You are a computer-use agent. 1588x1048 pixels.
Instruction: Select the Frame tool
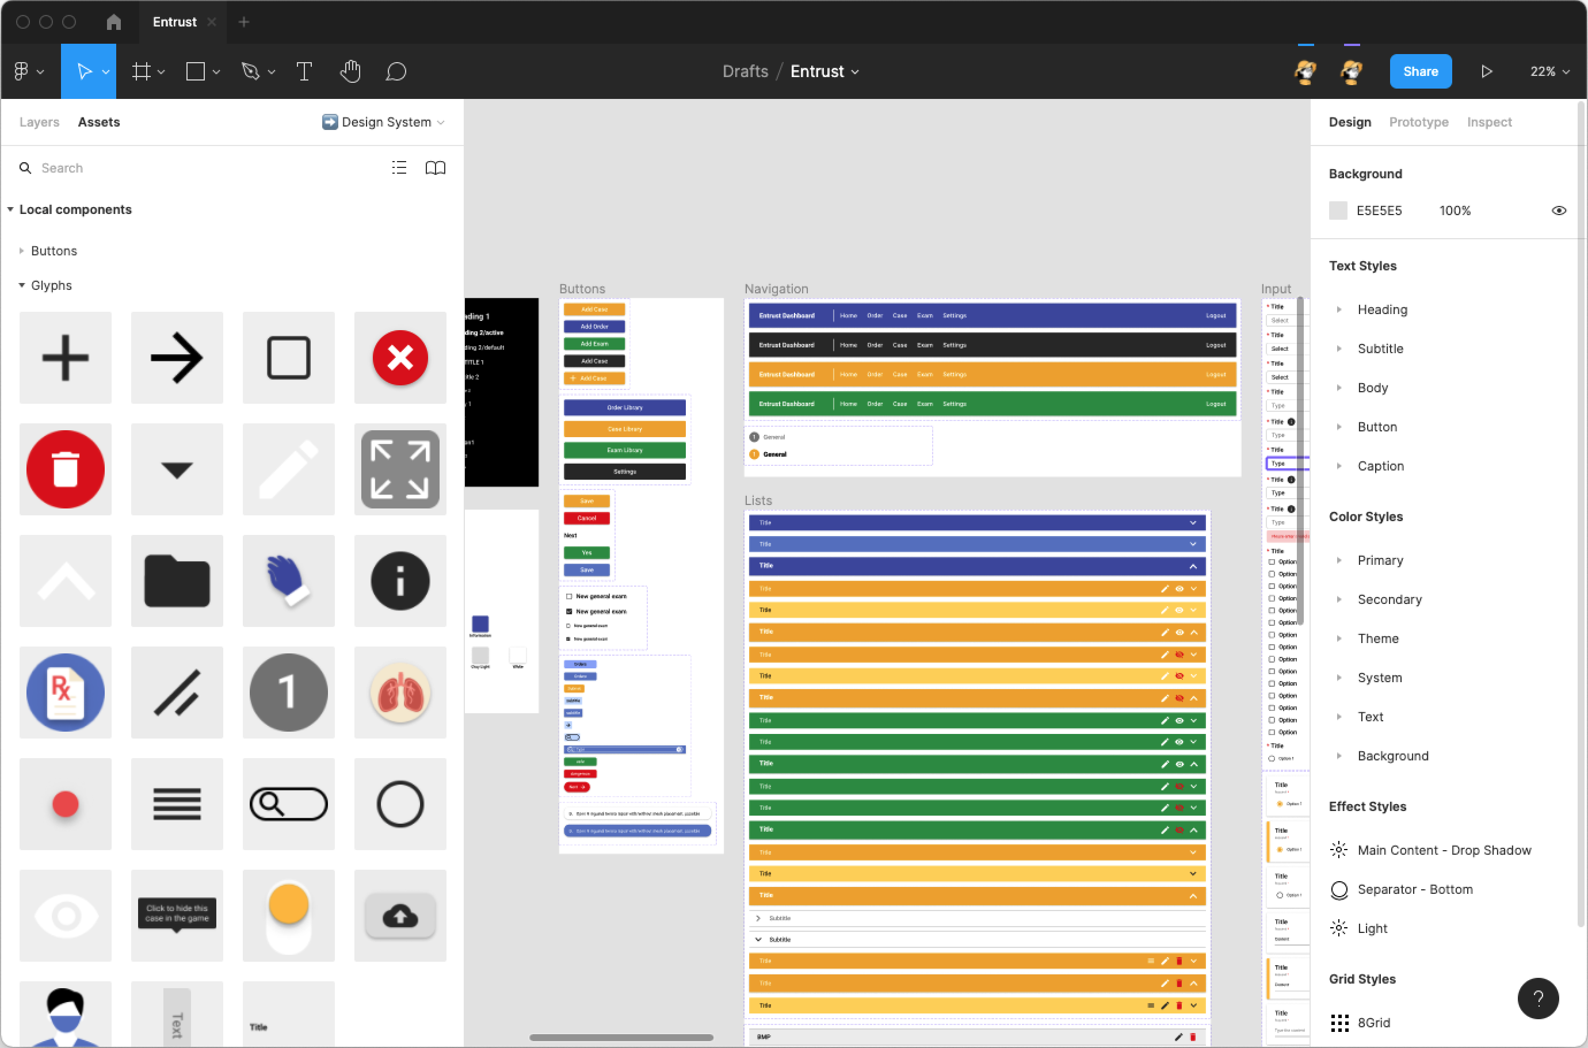click(142, 71)
